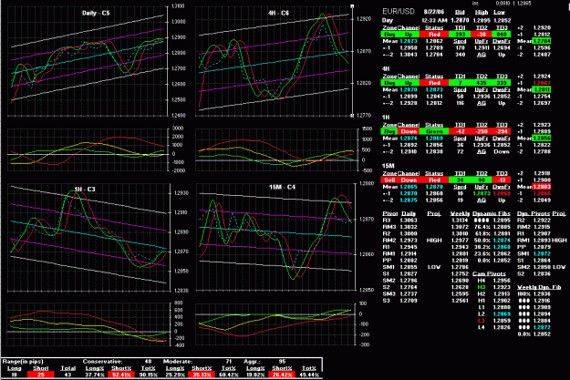This screenshot has height=380, width=570.
Task: Click the red L3 Cam pivot label
Action: coord(481,321)
